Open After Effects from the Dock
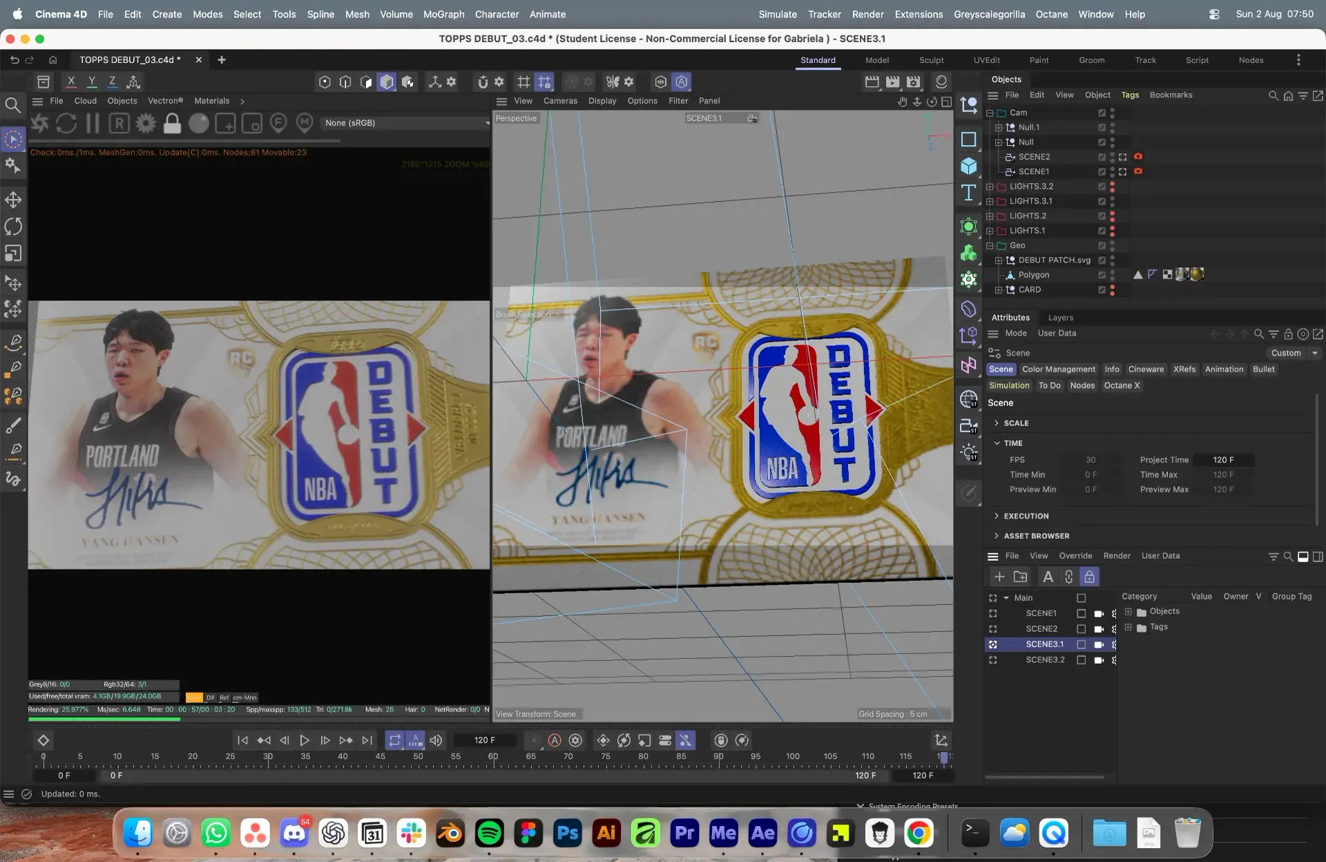Screen dimensions: 1326x862 coord(762,833)
